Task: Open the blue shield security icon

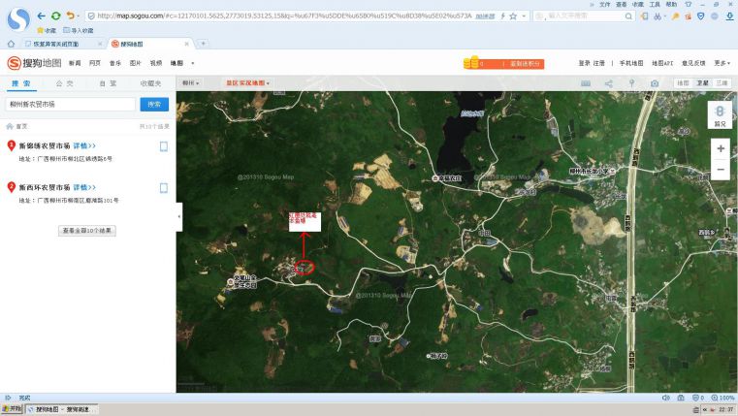Action: click(701, 16)
